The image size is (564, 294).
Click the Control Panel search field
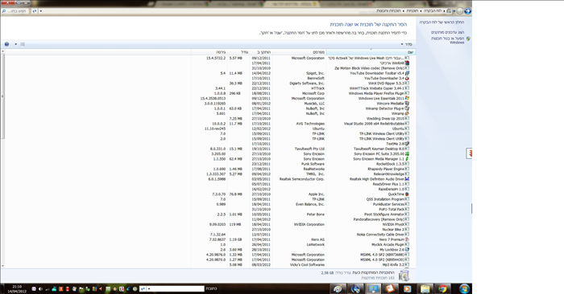(x=16, y=11)
